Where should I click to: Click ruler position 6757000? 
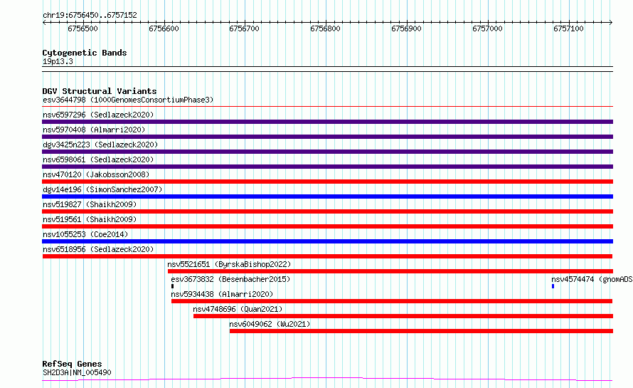pos(488,28)
